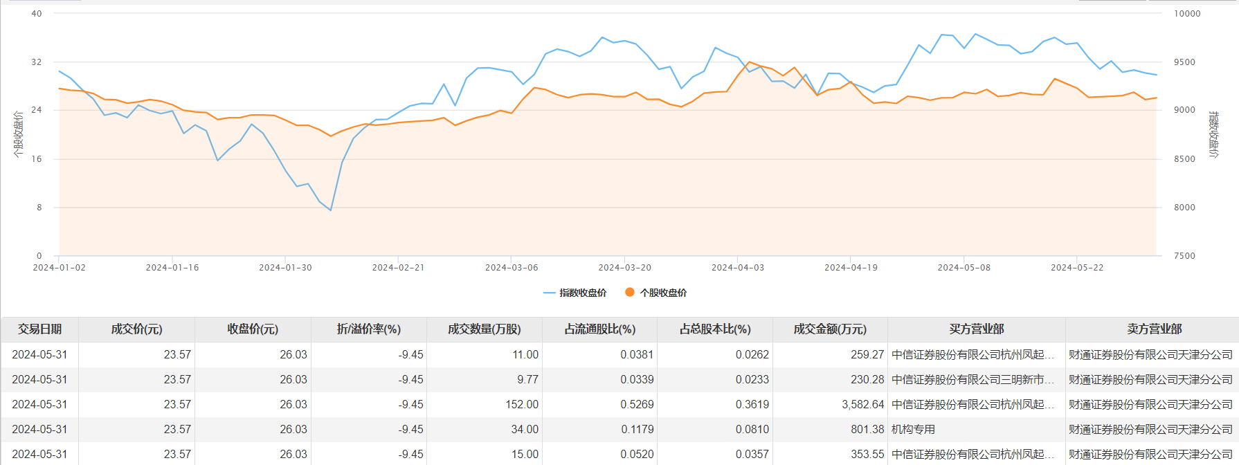Open the 中信证券 三明新市 buyer link
Image resolution: width=1239 pixels, height=465 pixels.
coord(972,379)
